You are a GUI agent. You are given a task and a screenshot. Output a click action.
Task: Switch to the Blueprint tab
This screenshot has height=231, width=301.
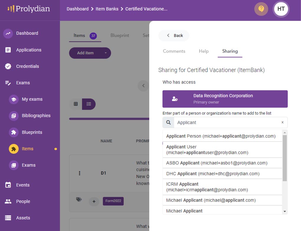click(120, 35)
